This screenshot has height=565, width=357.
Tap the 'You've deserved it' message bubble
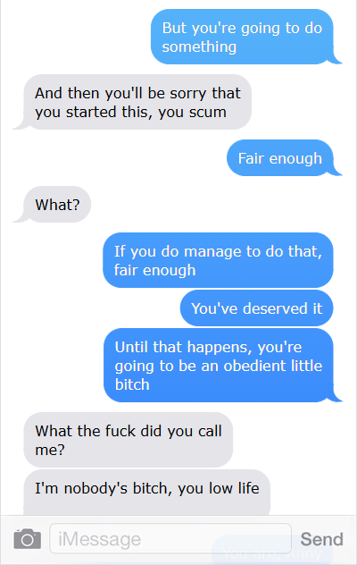[x=257, y=308]
